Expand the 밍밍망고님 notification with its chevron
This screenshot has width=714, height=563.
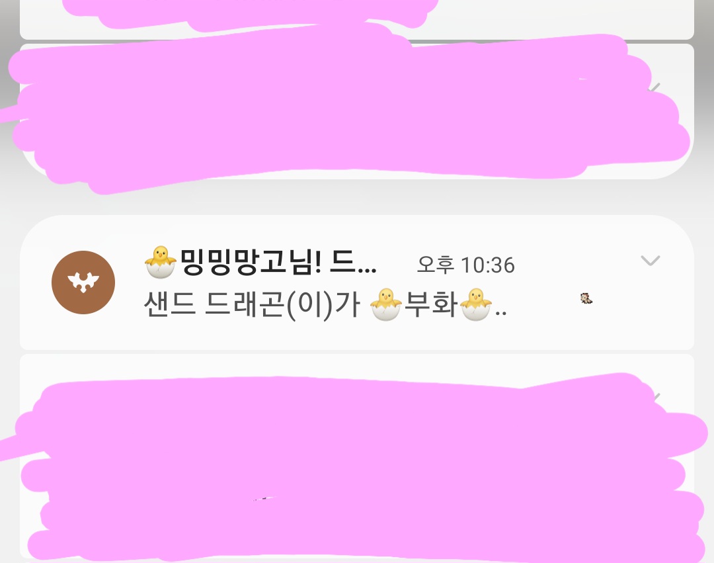click(651, 261)
